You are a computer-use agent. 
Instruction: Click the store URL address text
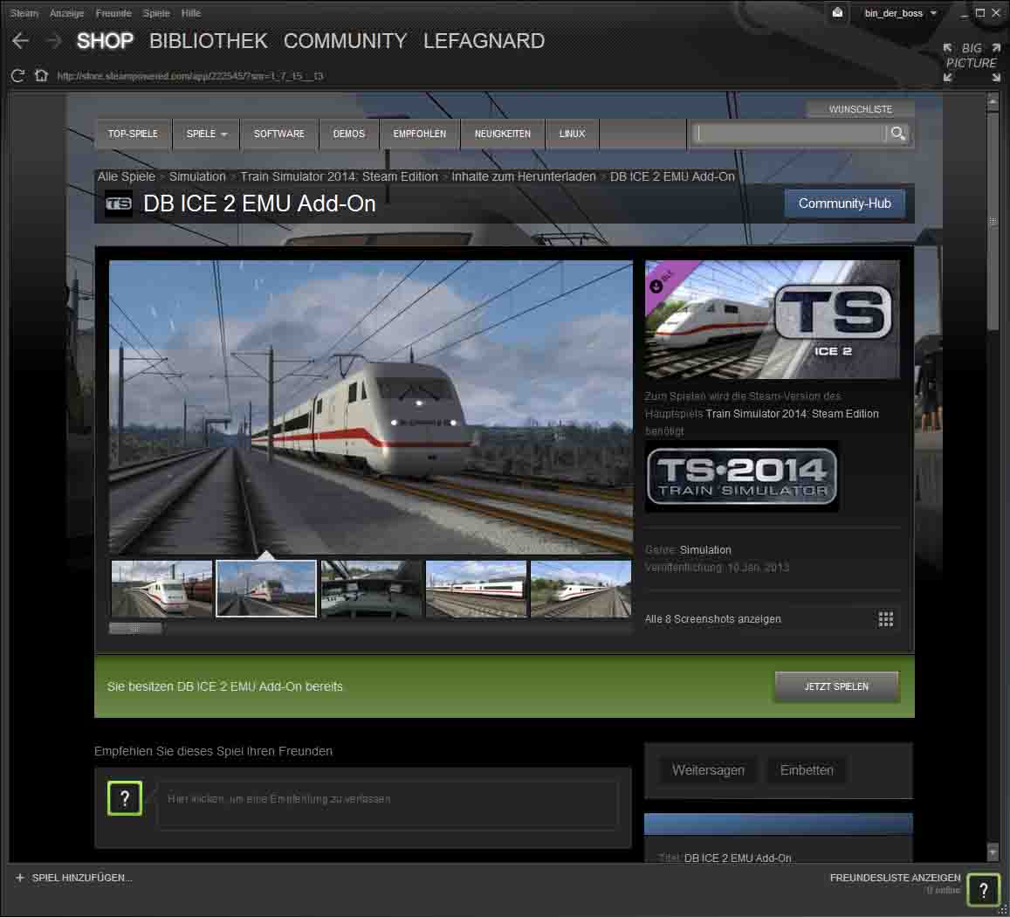tap(190, 76)
